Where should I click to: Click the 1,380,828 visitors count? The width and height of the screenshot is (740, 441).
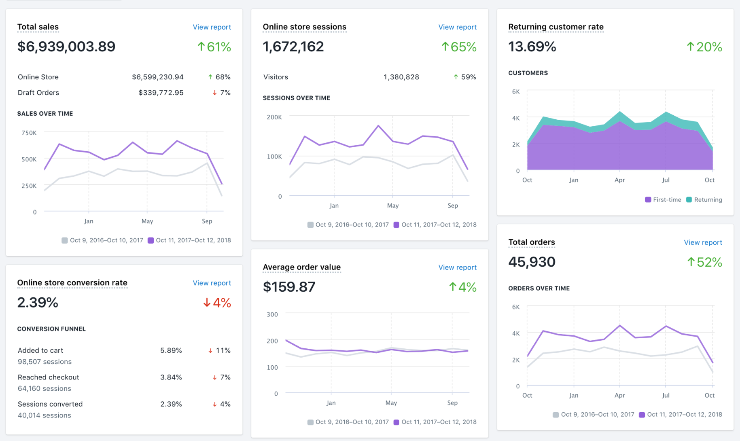click(x=401, y=77)
